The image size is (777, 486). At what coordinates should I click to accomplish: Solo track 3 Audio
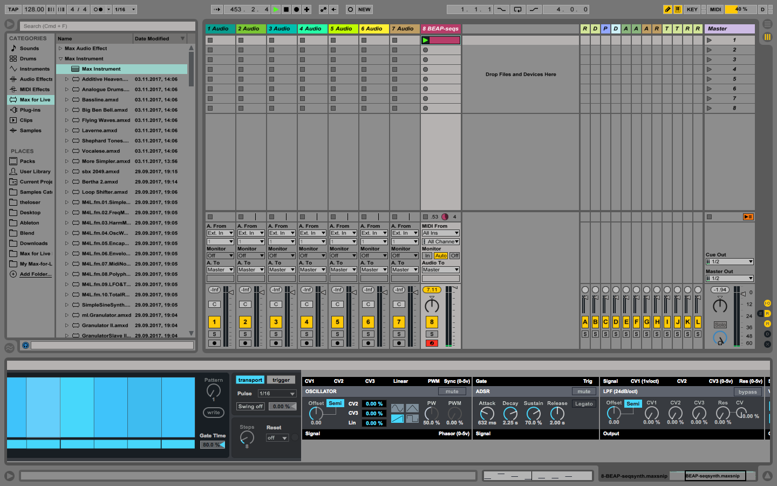pos(276,334)
